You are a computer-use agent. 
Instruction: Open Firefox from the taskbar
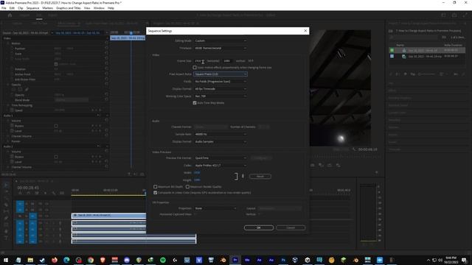coord(55,260)
